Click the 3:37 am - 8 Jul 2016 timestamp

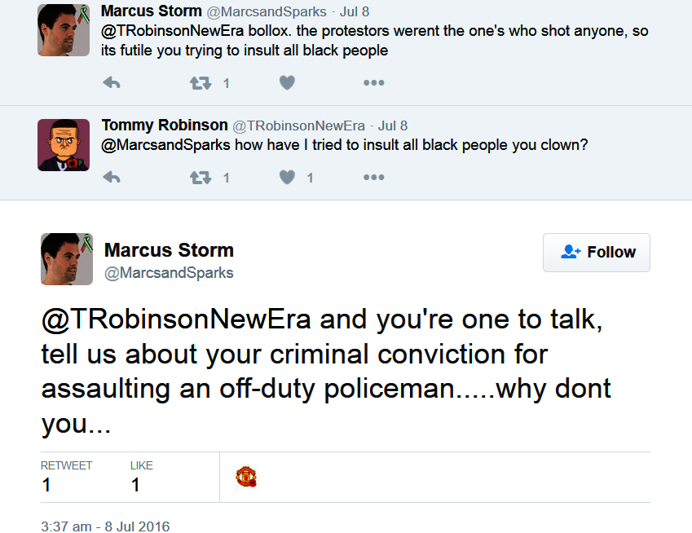105,526
